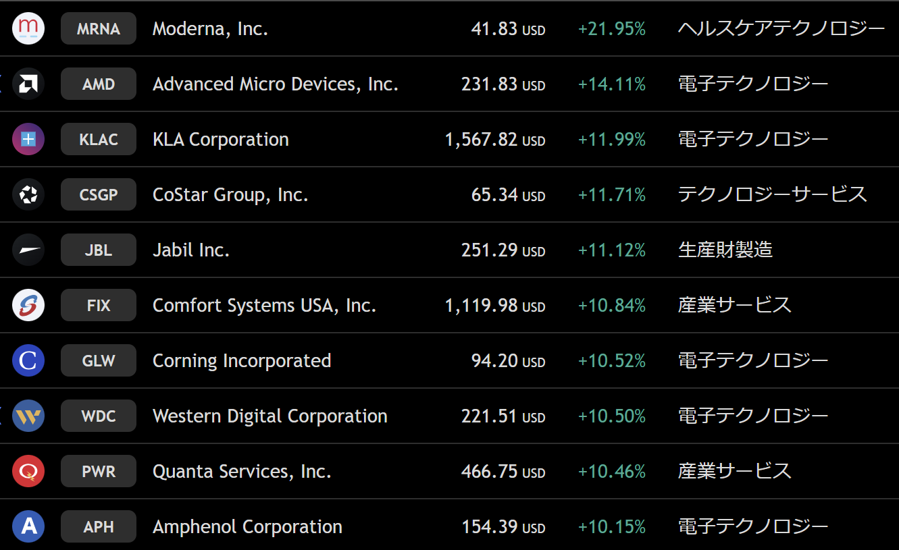
Task: Select the KLAC ticker badge
Action: pos(99,140)
